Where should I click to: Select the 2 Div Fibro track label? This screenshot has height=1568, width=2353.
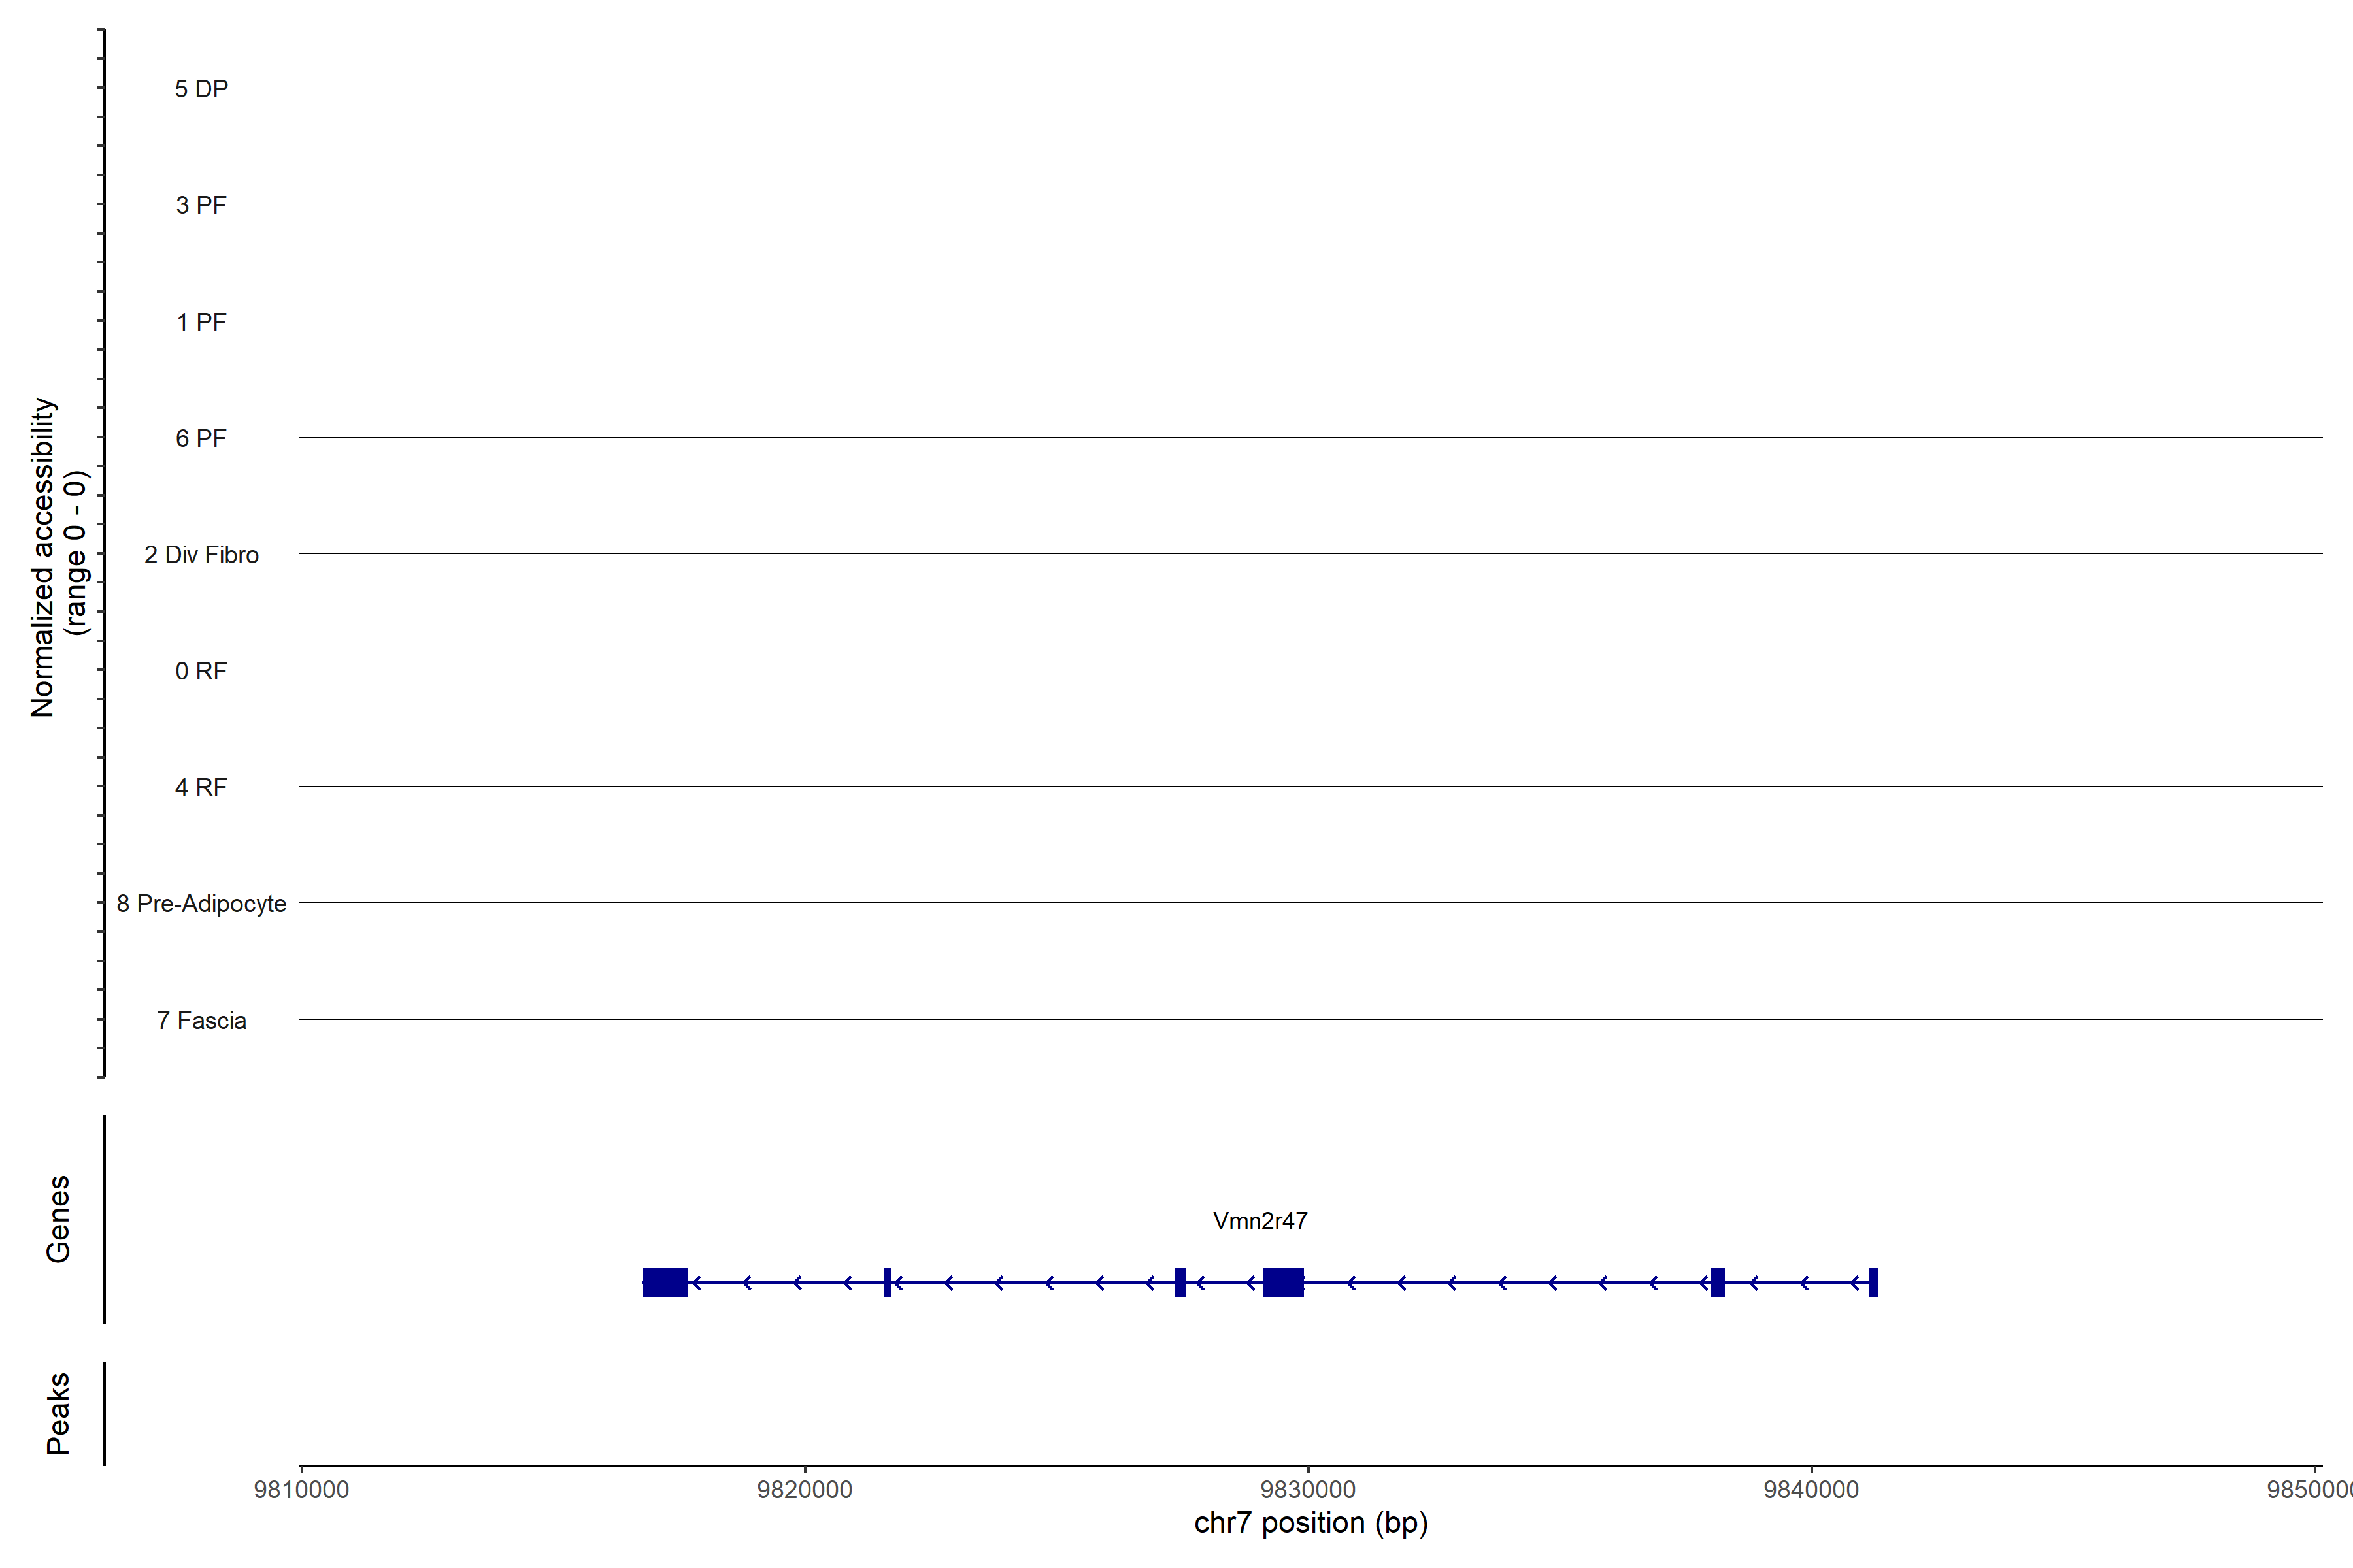201,555
